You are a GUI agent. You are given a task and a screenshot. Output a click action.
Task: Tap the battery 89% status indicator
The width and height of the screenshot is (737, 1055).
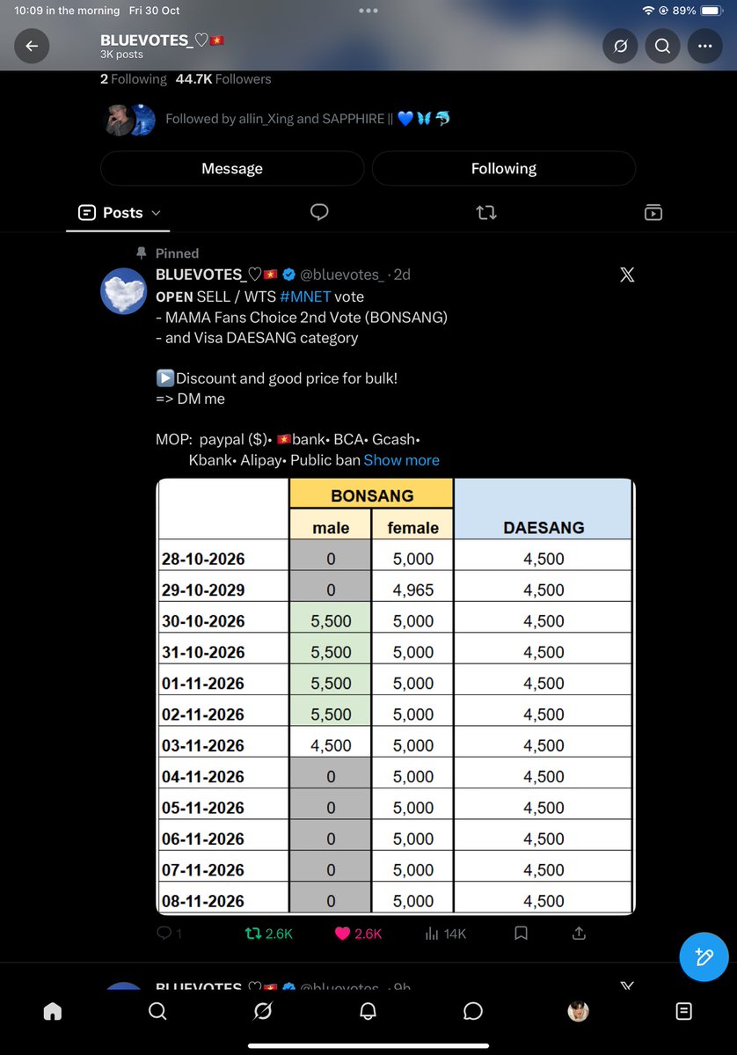(x=697, y=11)
